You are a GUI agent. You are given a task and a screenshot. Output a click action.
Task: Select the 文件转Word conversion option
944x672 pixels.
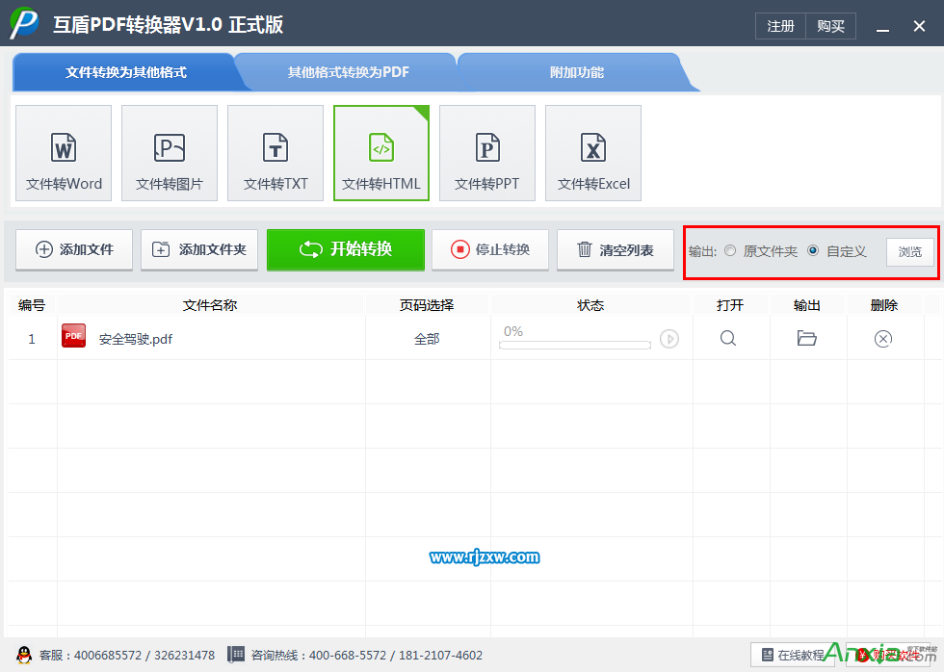pos(64,153)
